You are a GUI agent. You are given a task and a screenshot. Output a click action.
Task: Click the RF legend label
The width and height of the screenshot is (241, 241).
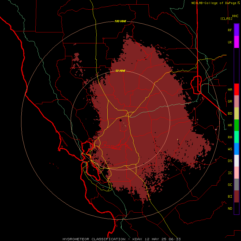tap(230, 30)
